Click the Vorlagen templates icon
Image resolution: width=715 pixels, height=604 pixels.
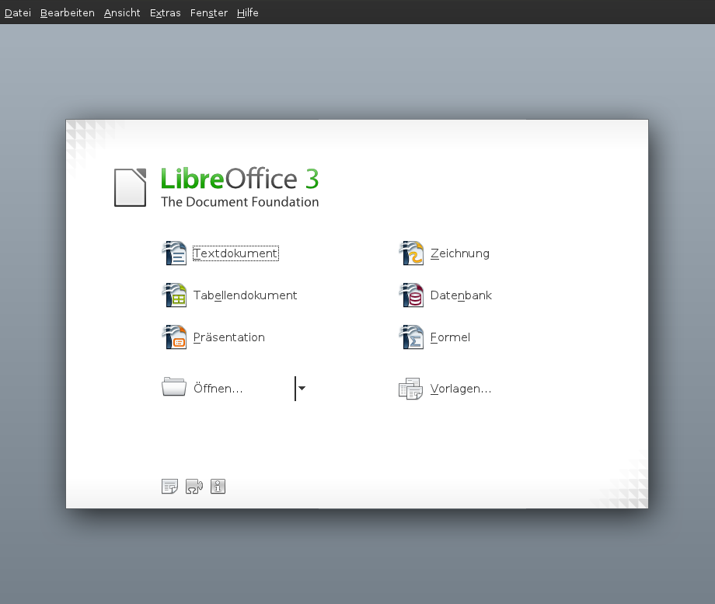coord(411,388)
